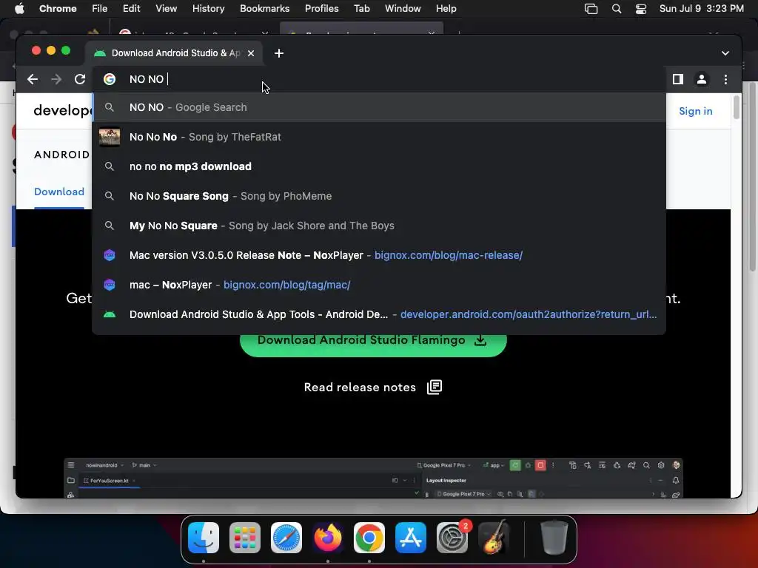Image resolution: width=758 pixels, height=568 pixels.
Task: Open the File menu
Action: point(100,9)
